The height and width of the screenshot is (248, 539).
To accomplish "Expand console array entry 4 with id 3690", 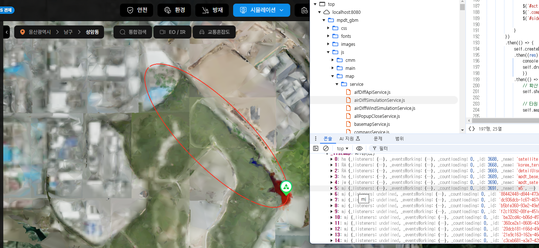I will [x=331, y=182].
